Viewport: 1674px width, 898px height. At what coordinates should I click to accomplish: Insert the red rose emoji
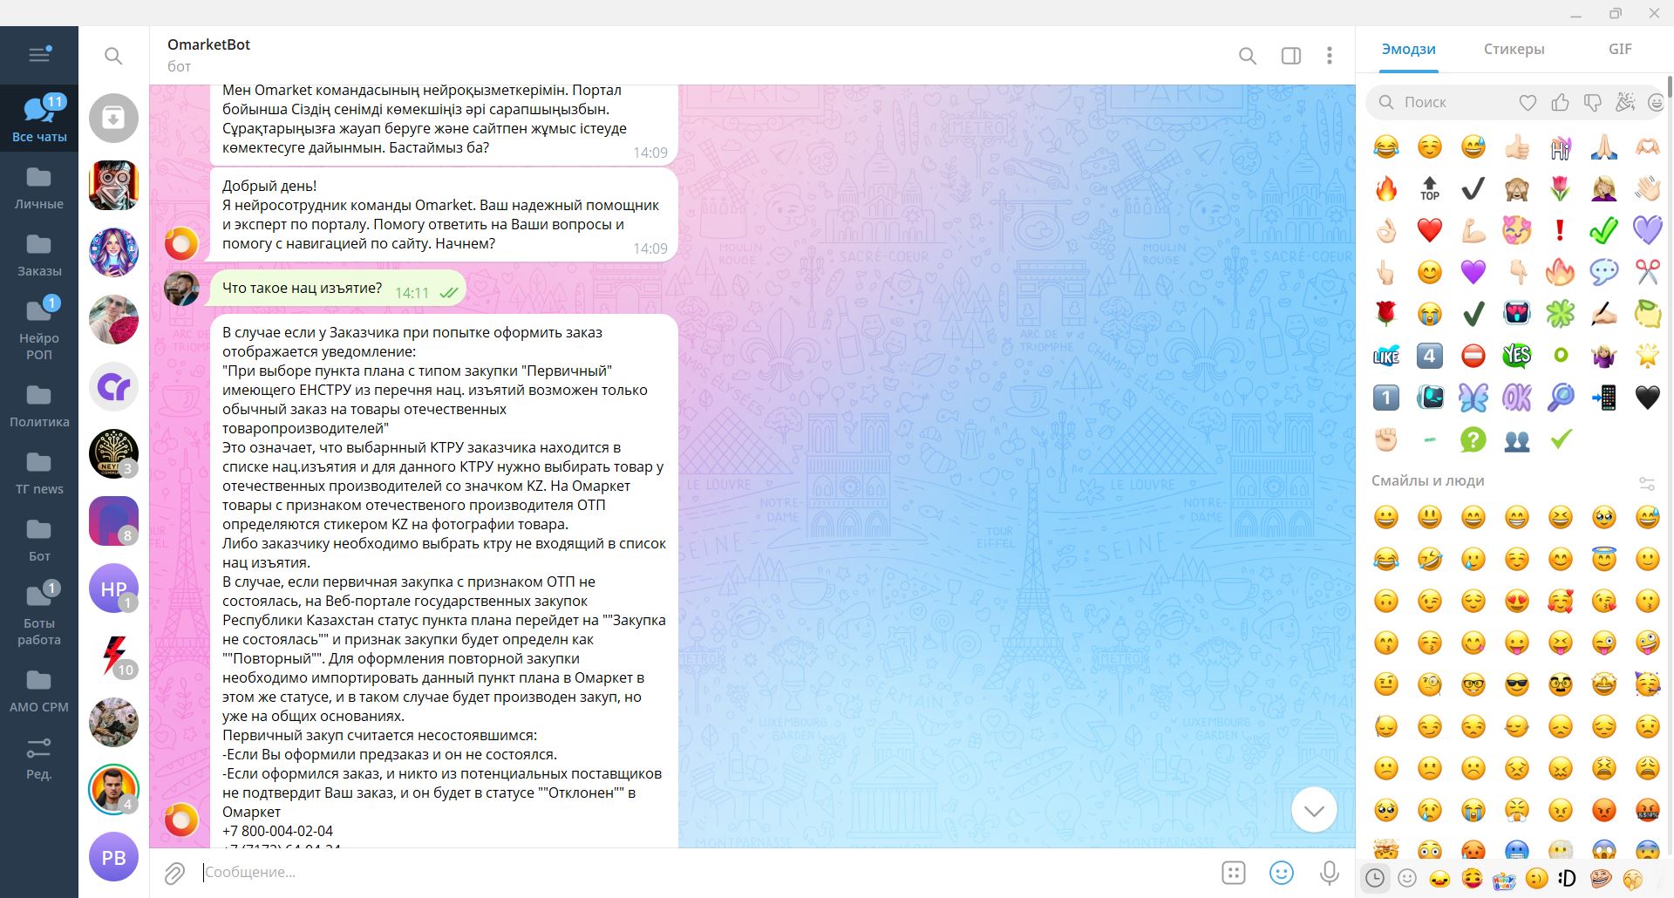[1385, 314]
